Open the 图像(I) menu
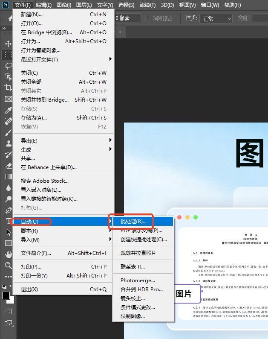 [64, 5]
